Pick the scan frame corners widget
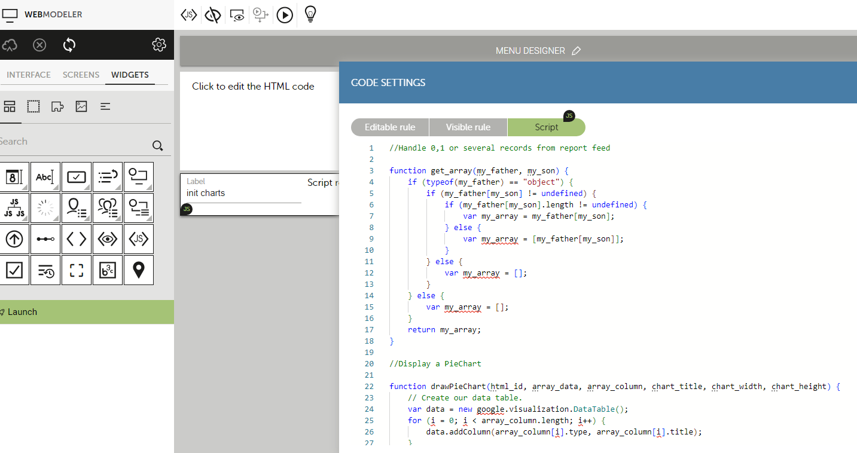 point(77,270)
